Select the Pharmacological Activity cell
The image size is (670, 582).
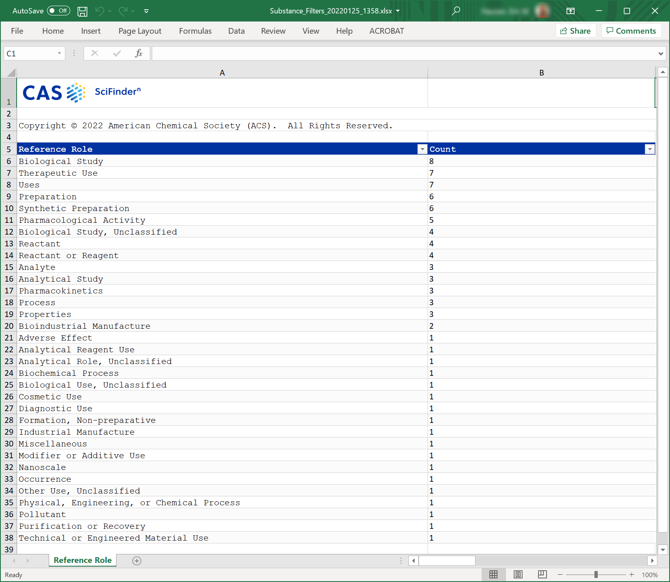[222, 220]
